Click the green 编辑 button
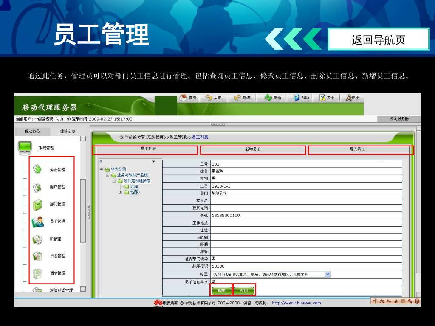The width and height of the screenshot is (435, 326). (x=222, y=290)
